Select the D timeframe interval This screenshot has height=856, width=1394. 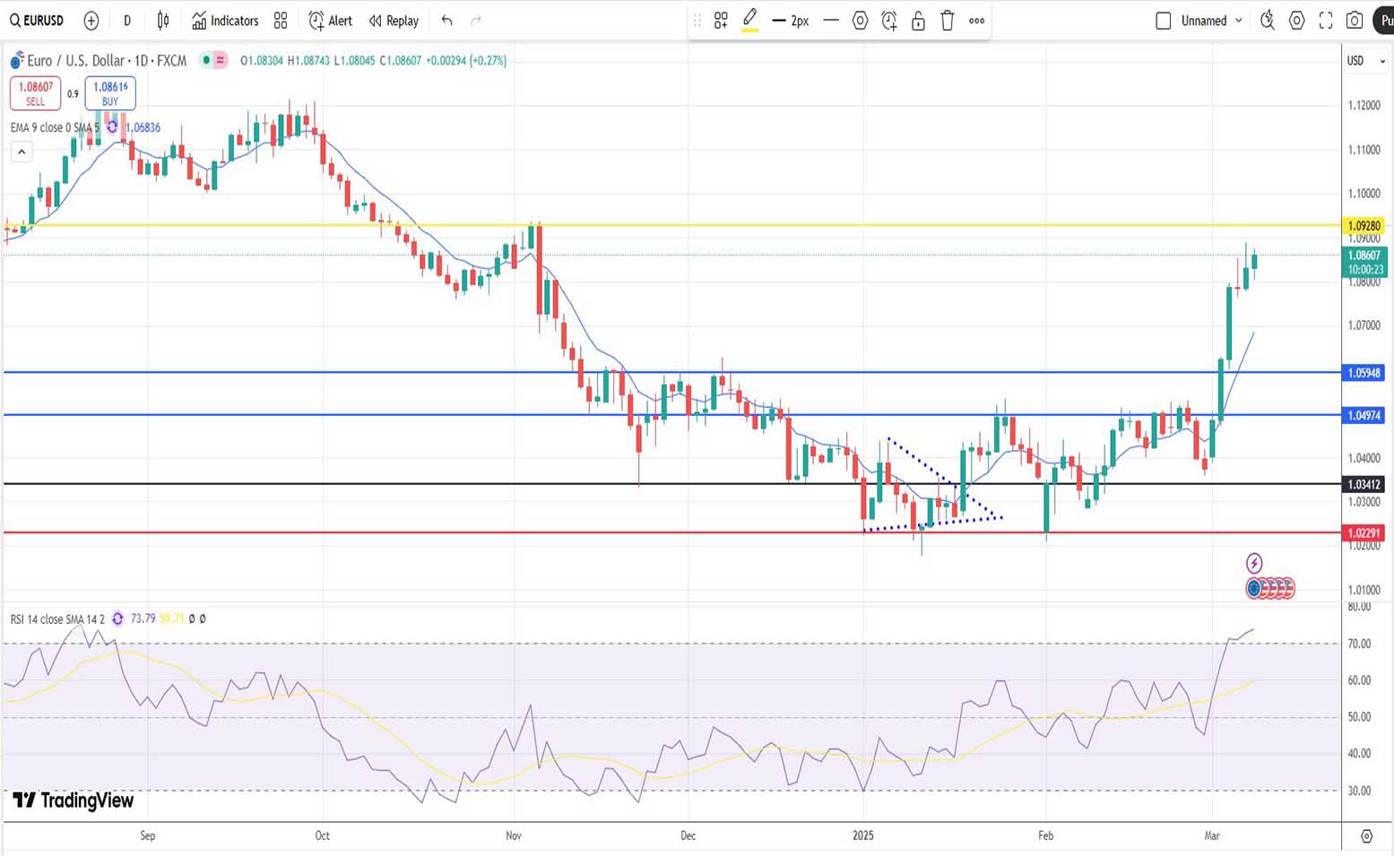[127, 21]
